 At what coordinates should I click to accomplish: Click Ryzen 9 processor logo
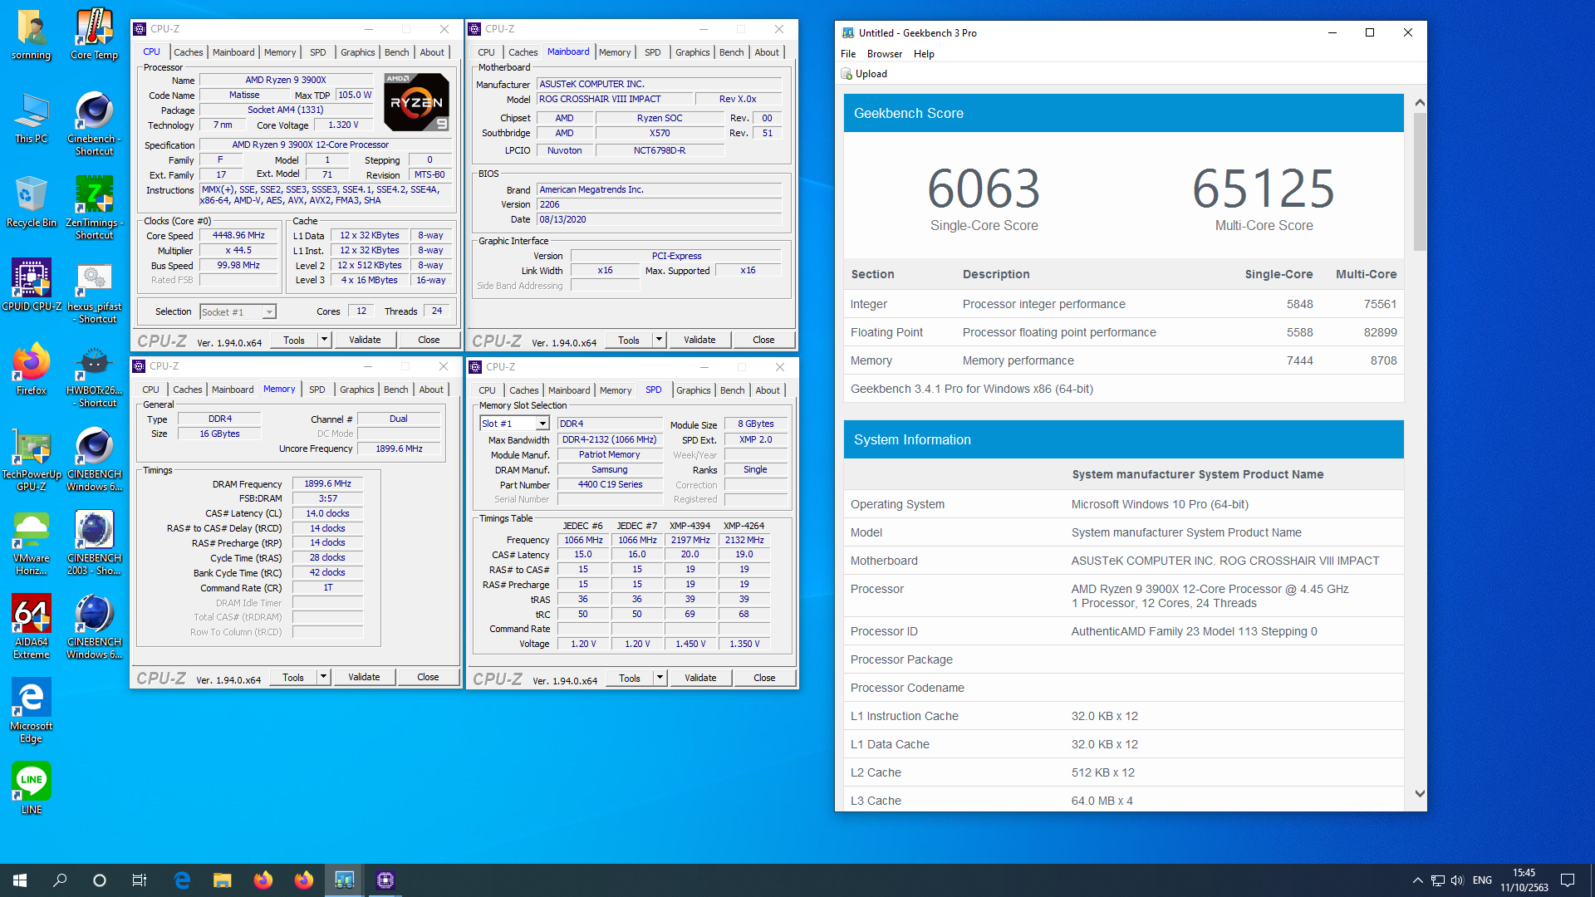[417, 102]
